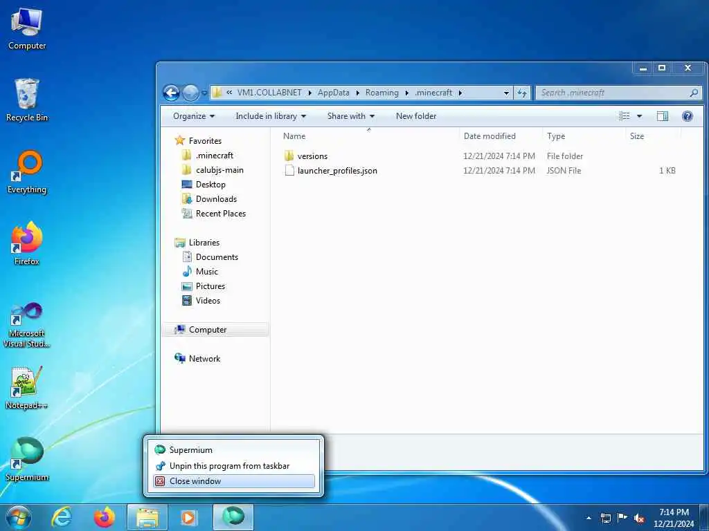Open the Documents library
The height and width of the screenshot is (531, 709).
pos(217,257)
